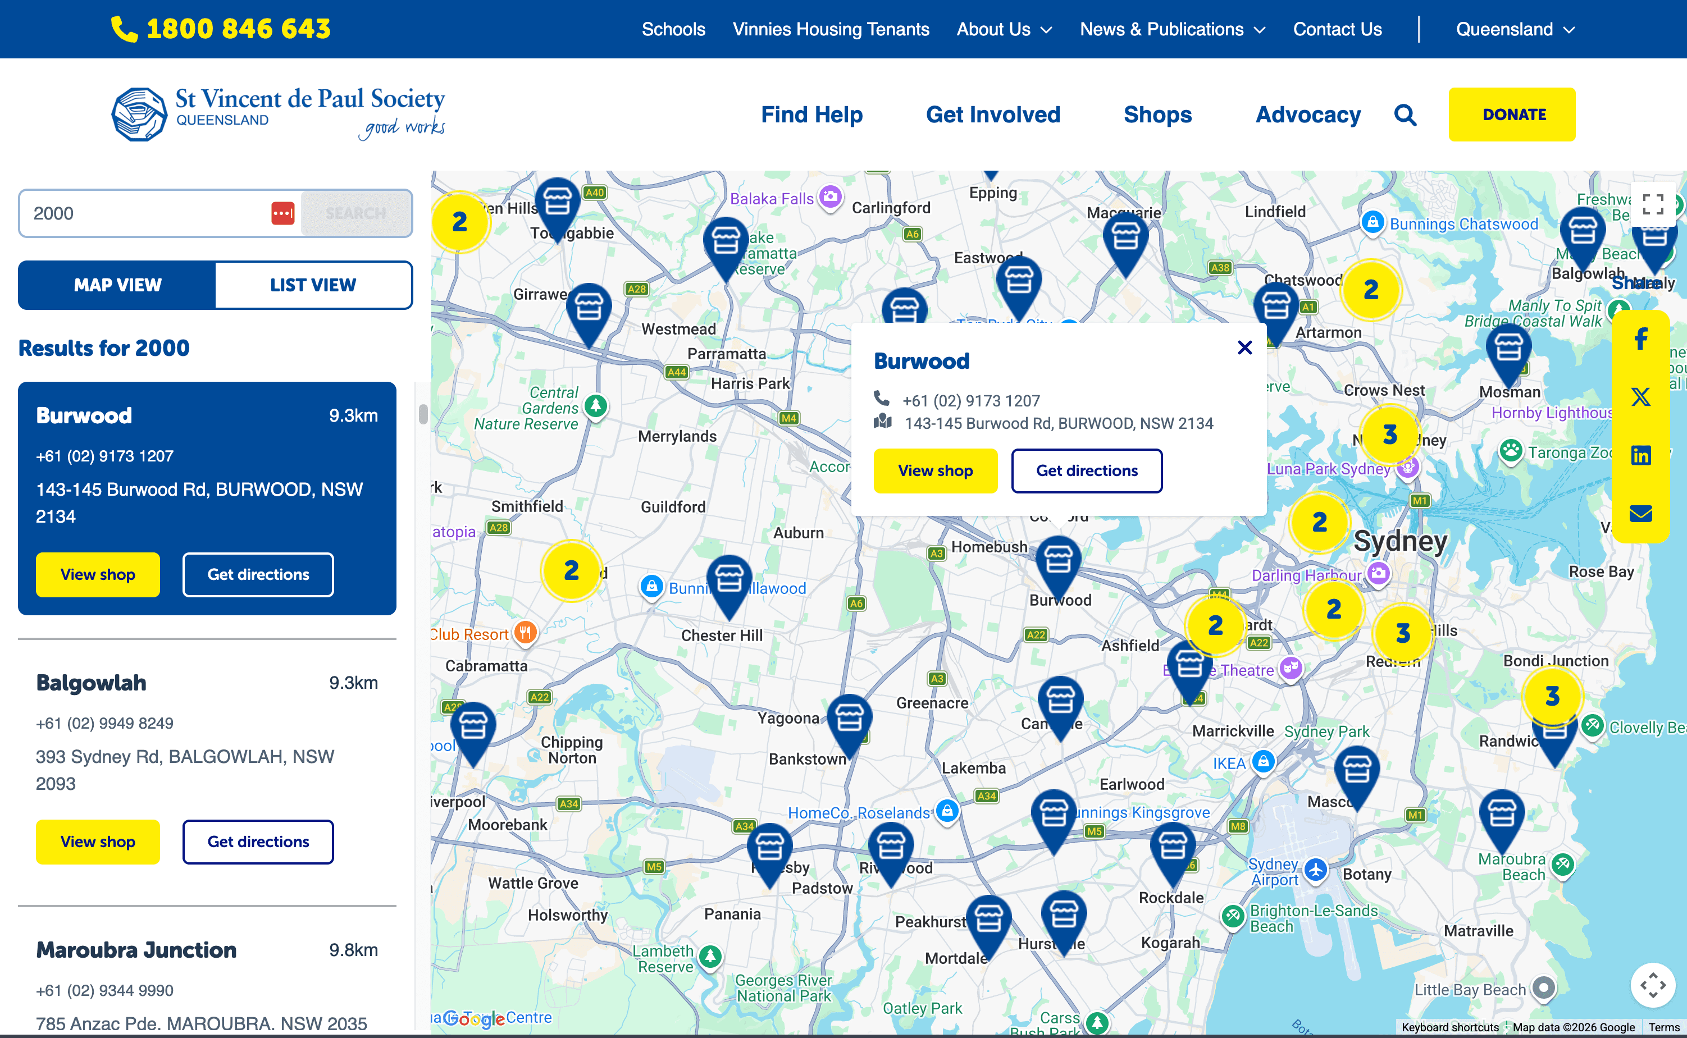The image size is (1687, 1038).
Task: Switch to Map View tab
Action: pos(117,285)
